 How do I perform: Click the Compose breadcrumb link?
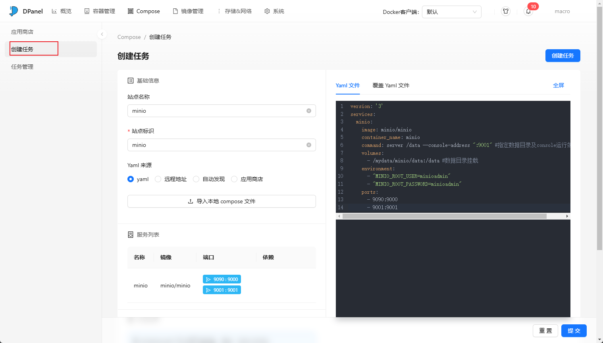point(129,37)
